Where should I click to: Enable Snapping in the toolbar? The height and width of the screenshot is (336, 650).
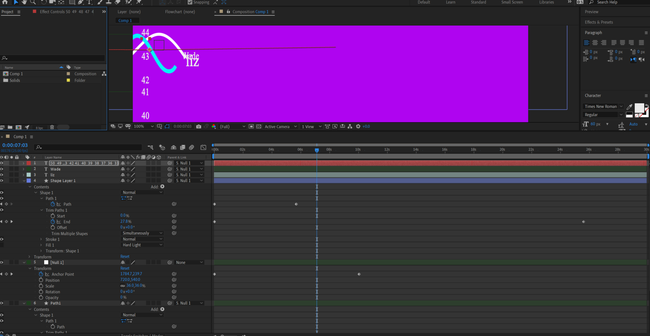tap(190, 2)
